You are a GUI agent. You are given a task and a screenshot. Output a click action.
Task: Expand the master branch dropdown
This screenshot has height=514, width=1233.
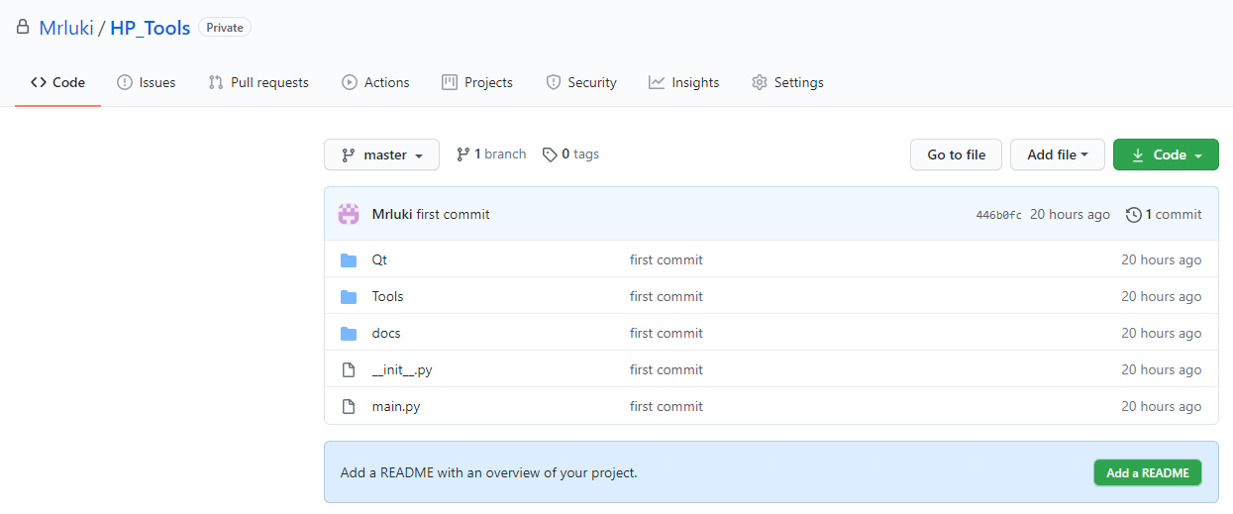coord(381,154)
